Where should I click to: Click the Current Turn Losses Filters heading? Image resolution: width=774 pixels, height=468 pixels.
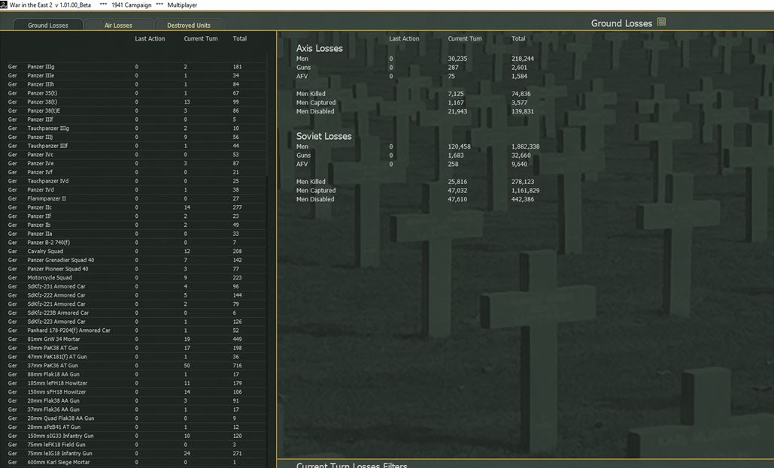tap(351, 464)
